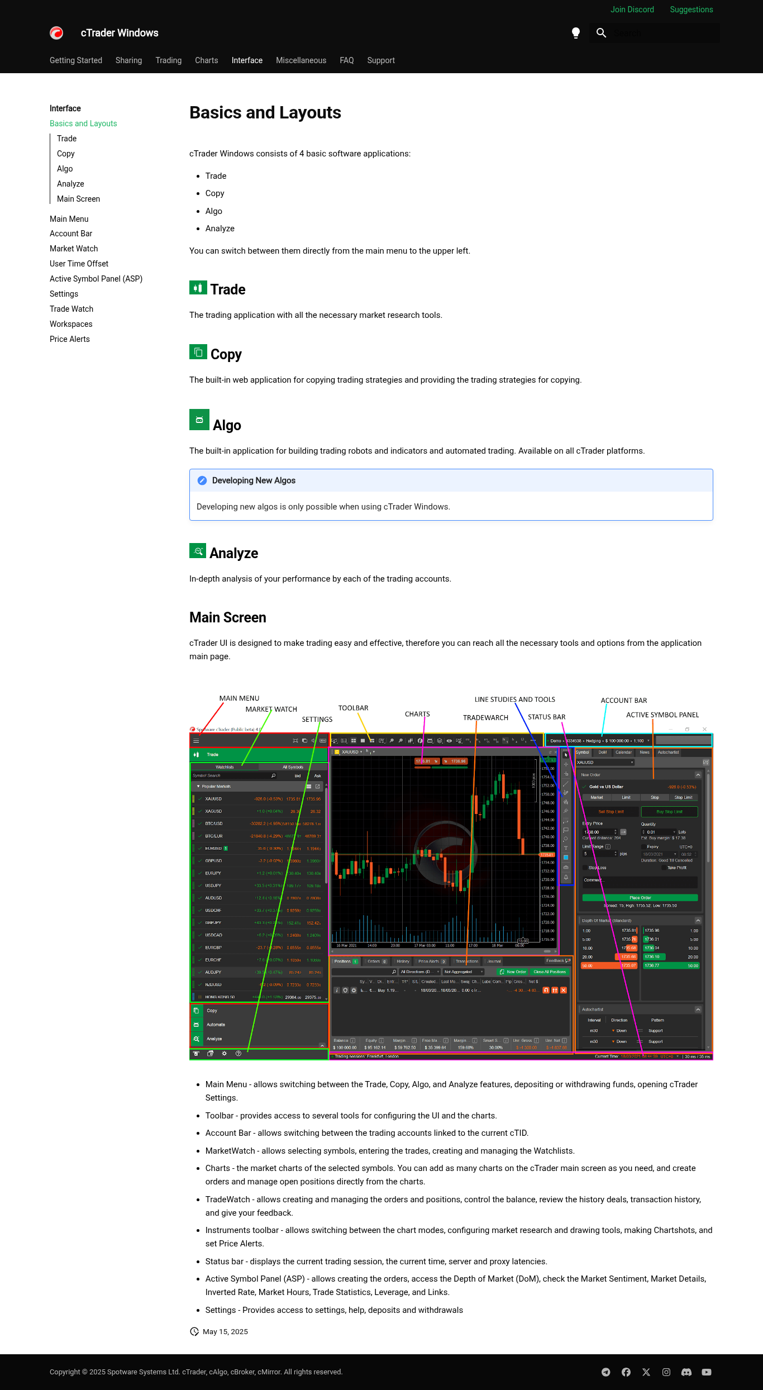Select Basics and Layouts in sidebar

pyautogui.click(x=83, y=123)
